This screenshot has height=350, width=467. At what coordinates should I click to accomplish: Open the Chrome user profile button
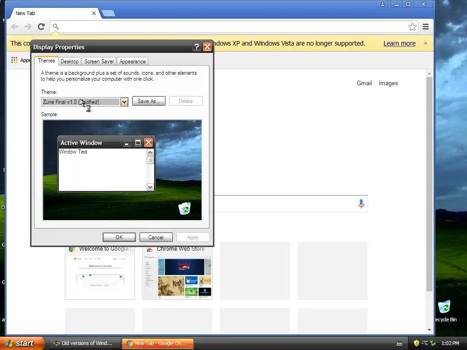pyautogui.click(x=383, y=4)
